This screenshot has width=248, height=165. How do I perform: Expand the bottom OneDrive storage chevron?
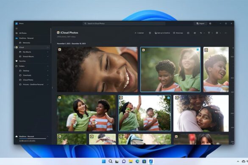click(48, 136)
